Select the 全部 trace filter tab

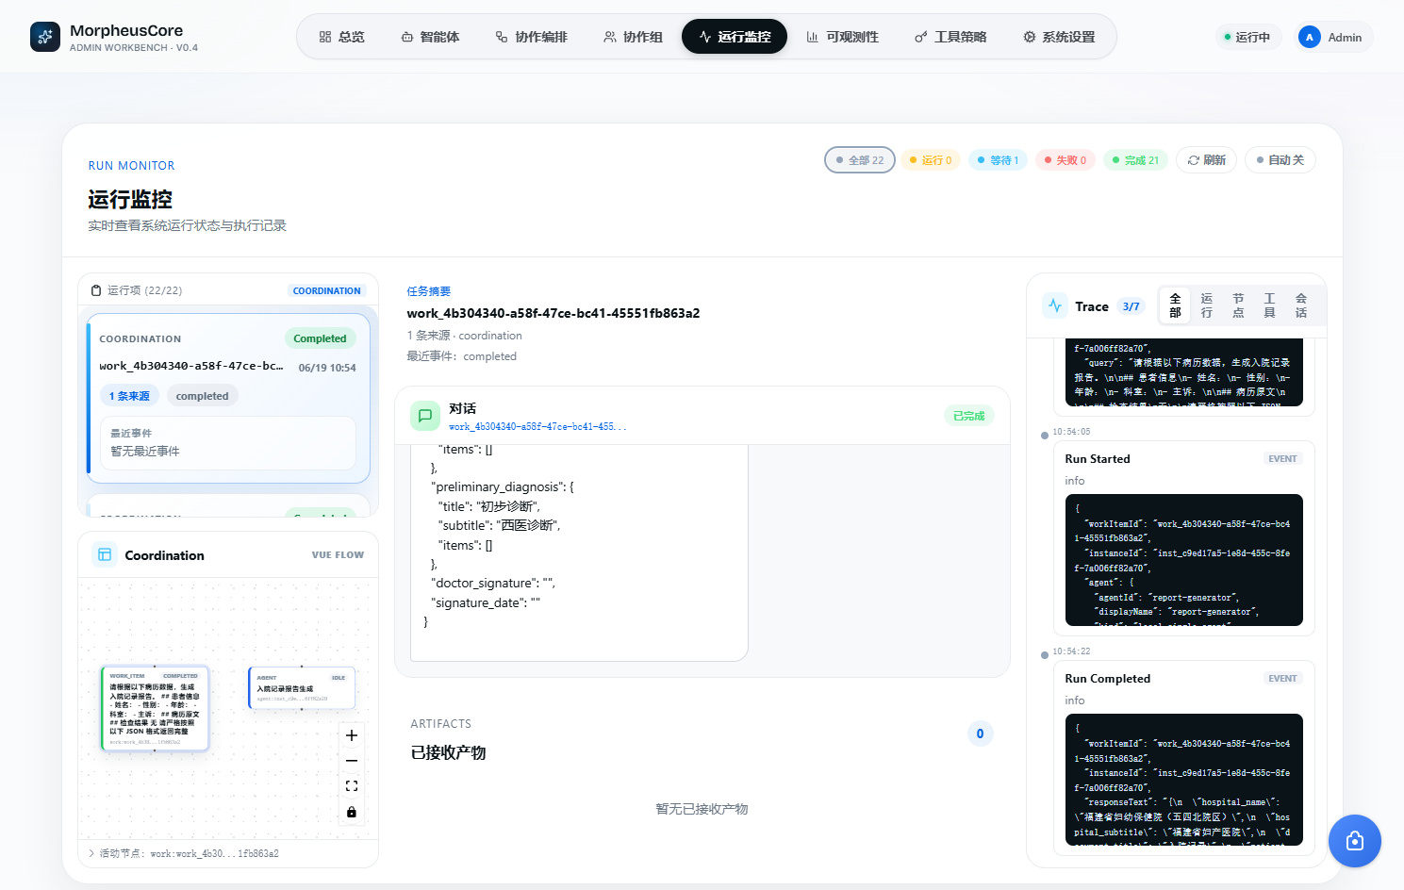[1175, 305]
